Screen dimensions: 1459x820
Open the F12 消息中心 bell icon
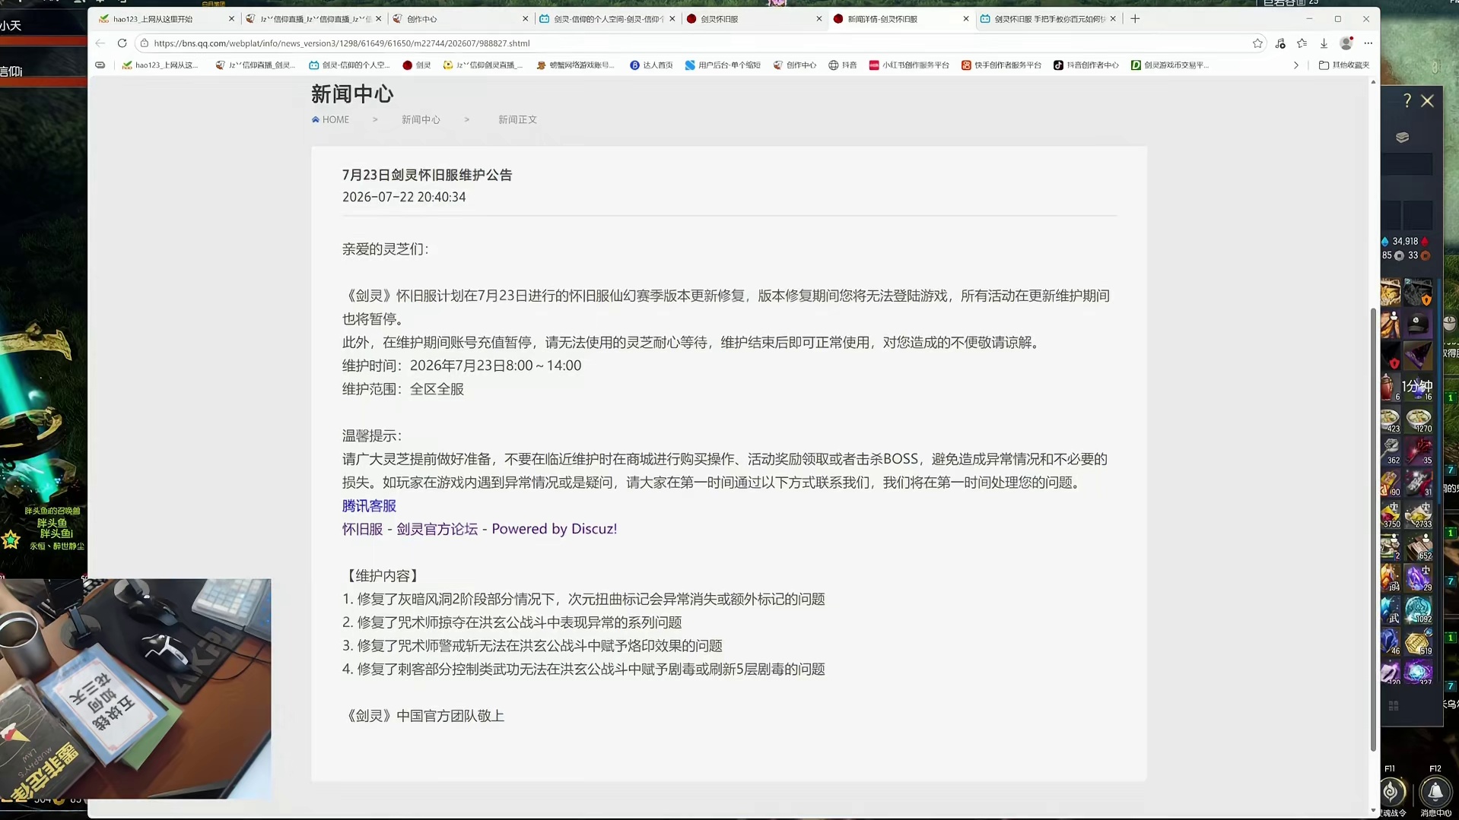1435,792
